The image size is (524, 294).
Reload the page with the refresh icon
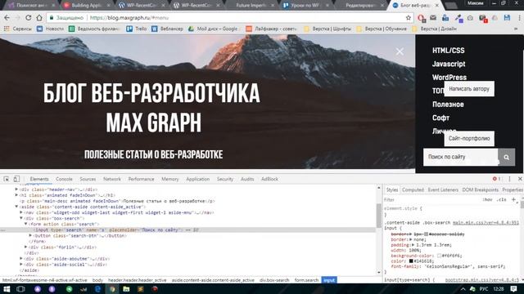click(29, 18)
